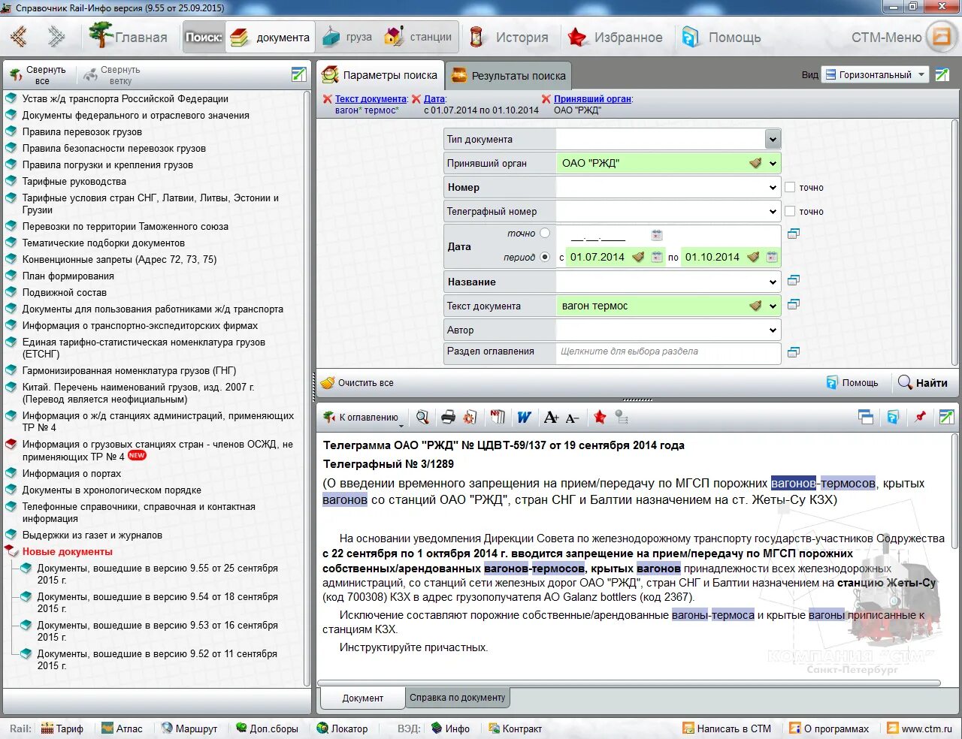962x739 pixels.
Task: Remove the Дата filter with red X
Action: pos(416,99)
